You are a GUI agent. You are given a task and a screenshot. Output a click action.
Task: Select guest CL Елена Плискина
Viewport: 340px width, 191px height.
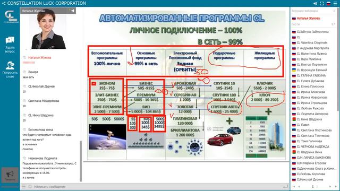click(310, 86)
